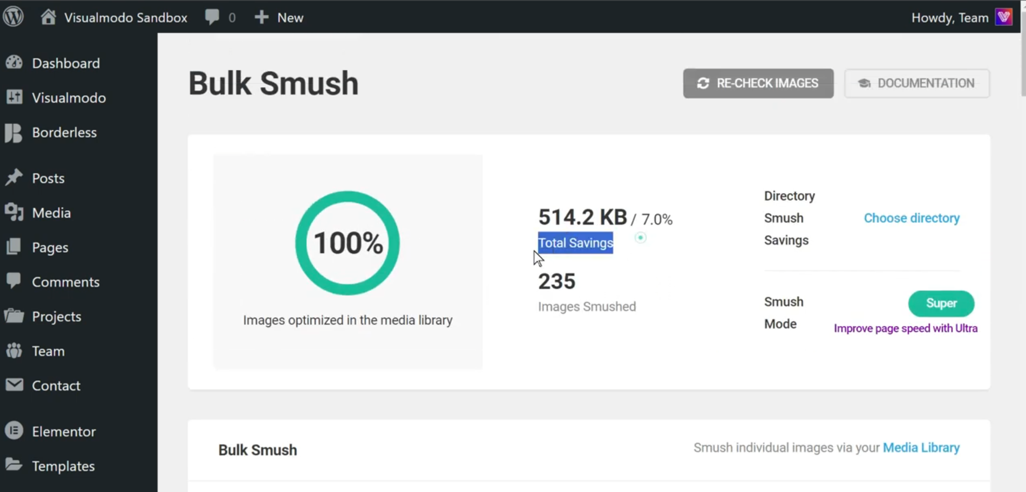Click the 100% circular progress indicator
This screenshot has height=492, width=1026.
pyautogui.click(x=348, y=243)
